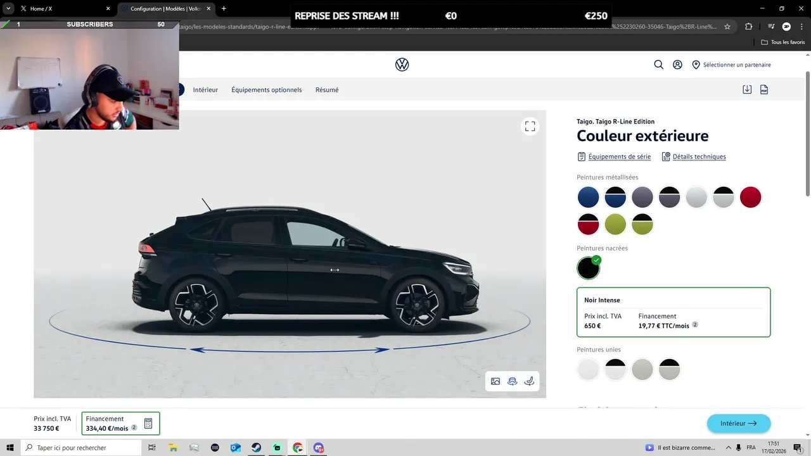Launch Steam from the taskbar
The height and width of the screenshot is (456, 811).
pyautogui.click(x=256, y=448)
